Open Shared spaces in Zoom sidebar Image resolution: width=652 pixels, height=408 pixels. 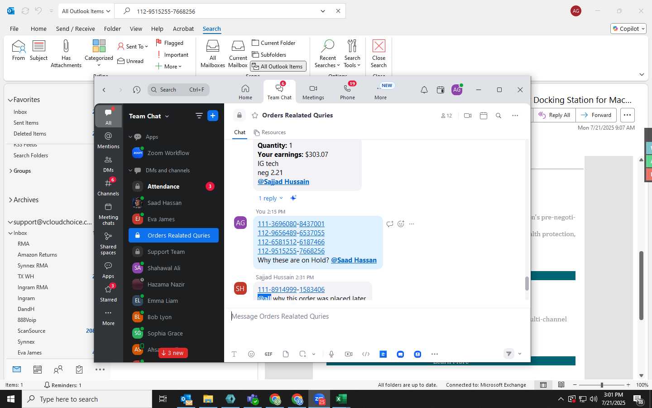pos(108,243)
